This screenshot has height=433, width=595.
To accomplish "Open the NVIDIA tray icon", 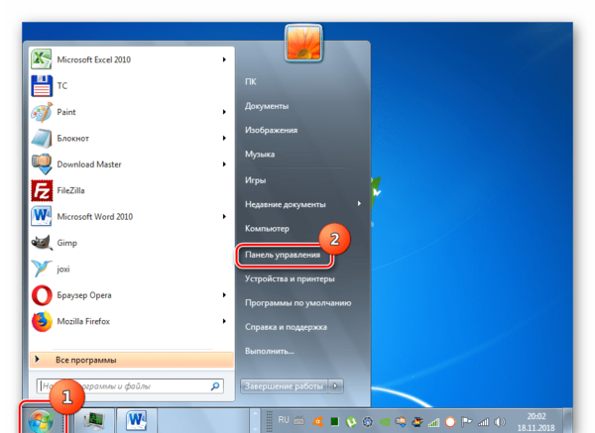I will click(384, 422).
